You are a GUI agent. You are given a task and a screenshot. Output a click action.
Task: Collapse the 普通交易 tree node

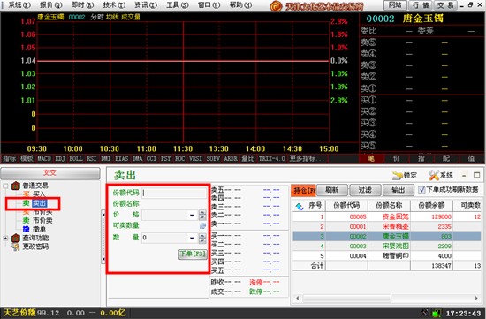pyautogui.click(x=5, y=186)
